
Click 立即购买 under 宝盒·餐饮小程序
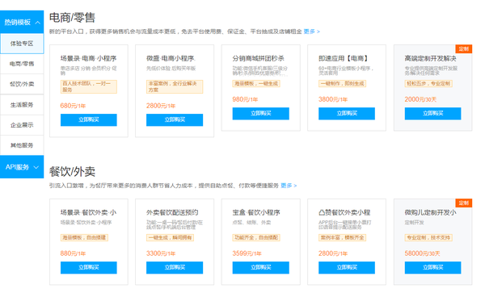tap(261, 268)
